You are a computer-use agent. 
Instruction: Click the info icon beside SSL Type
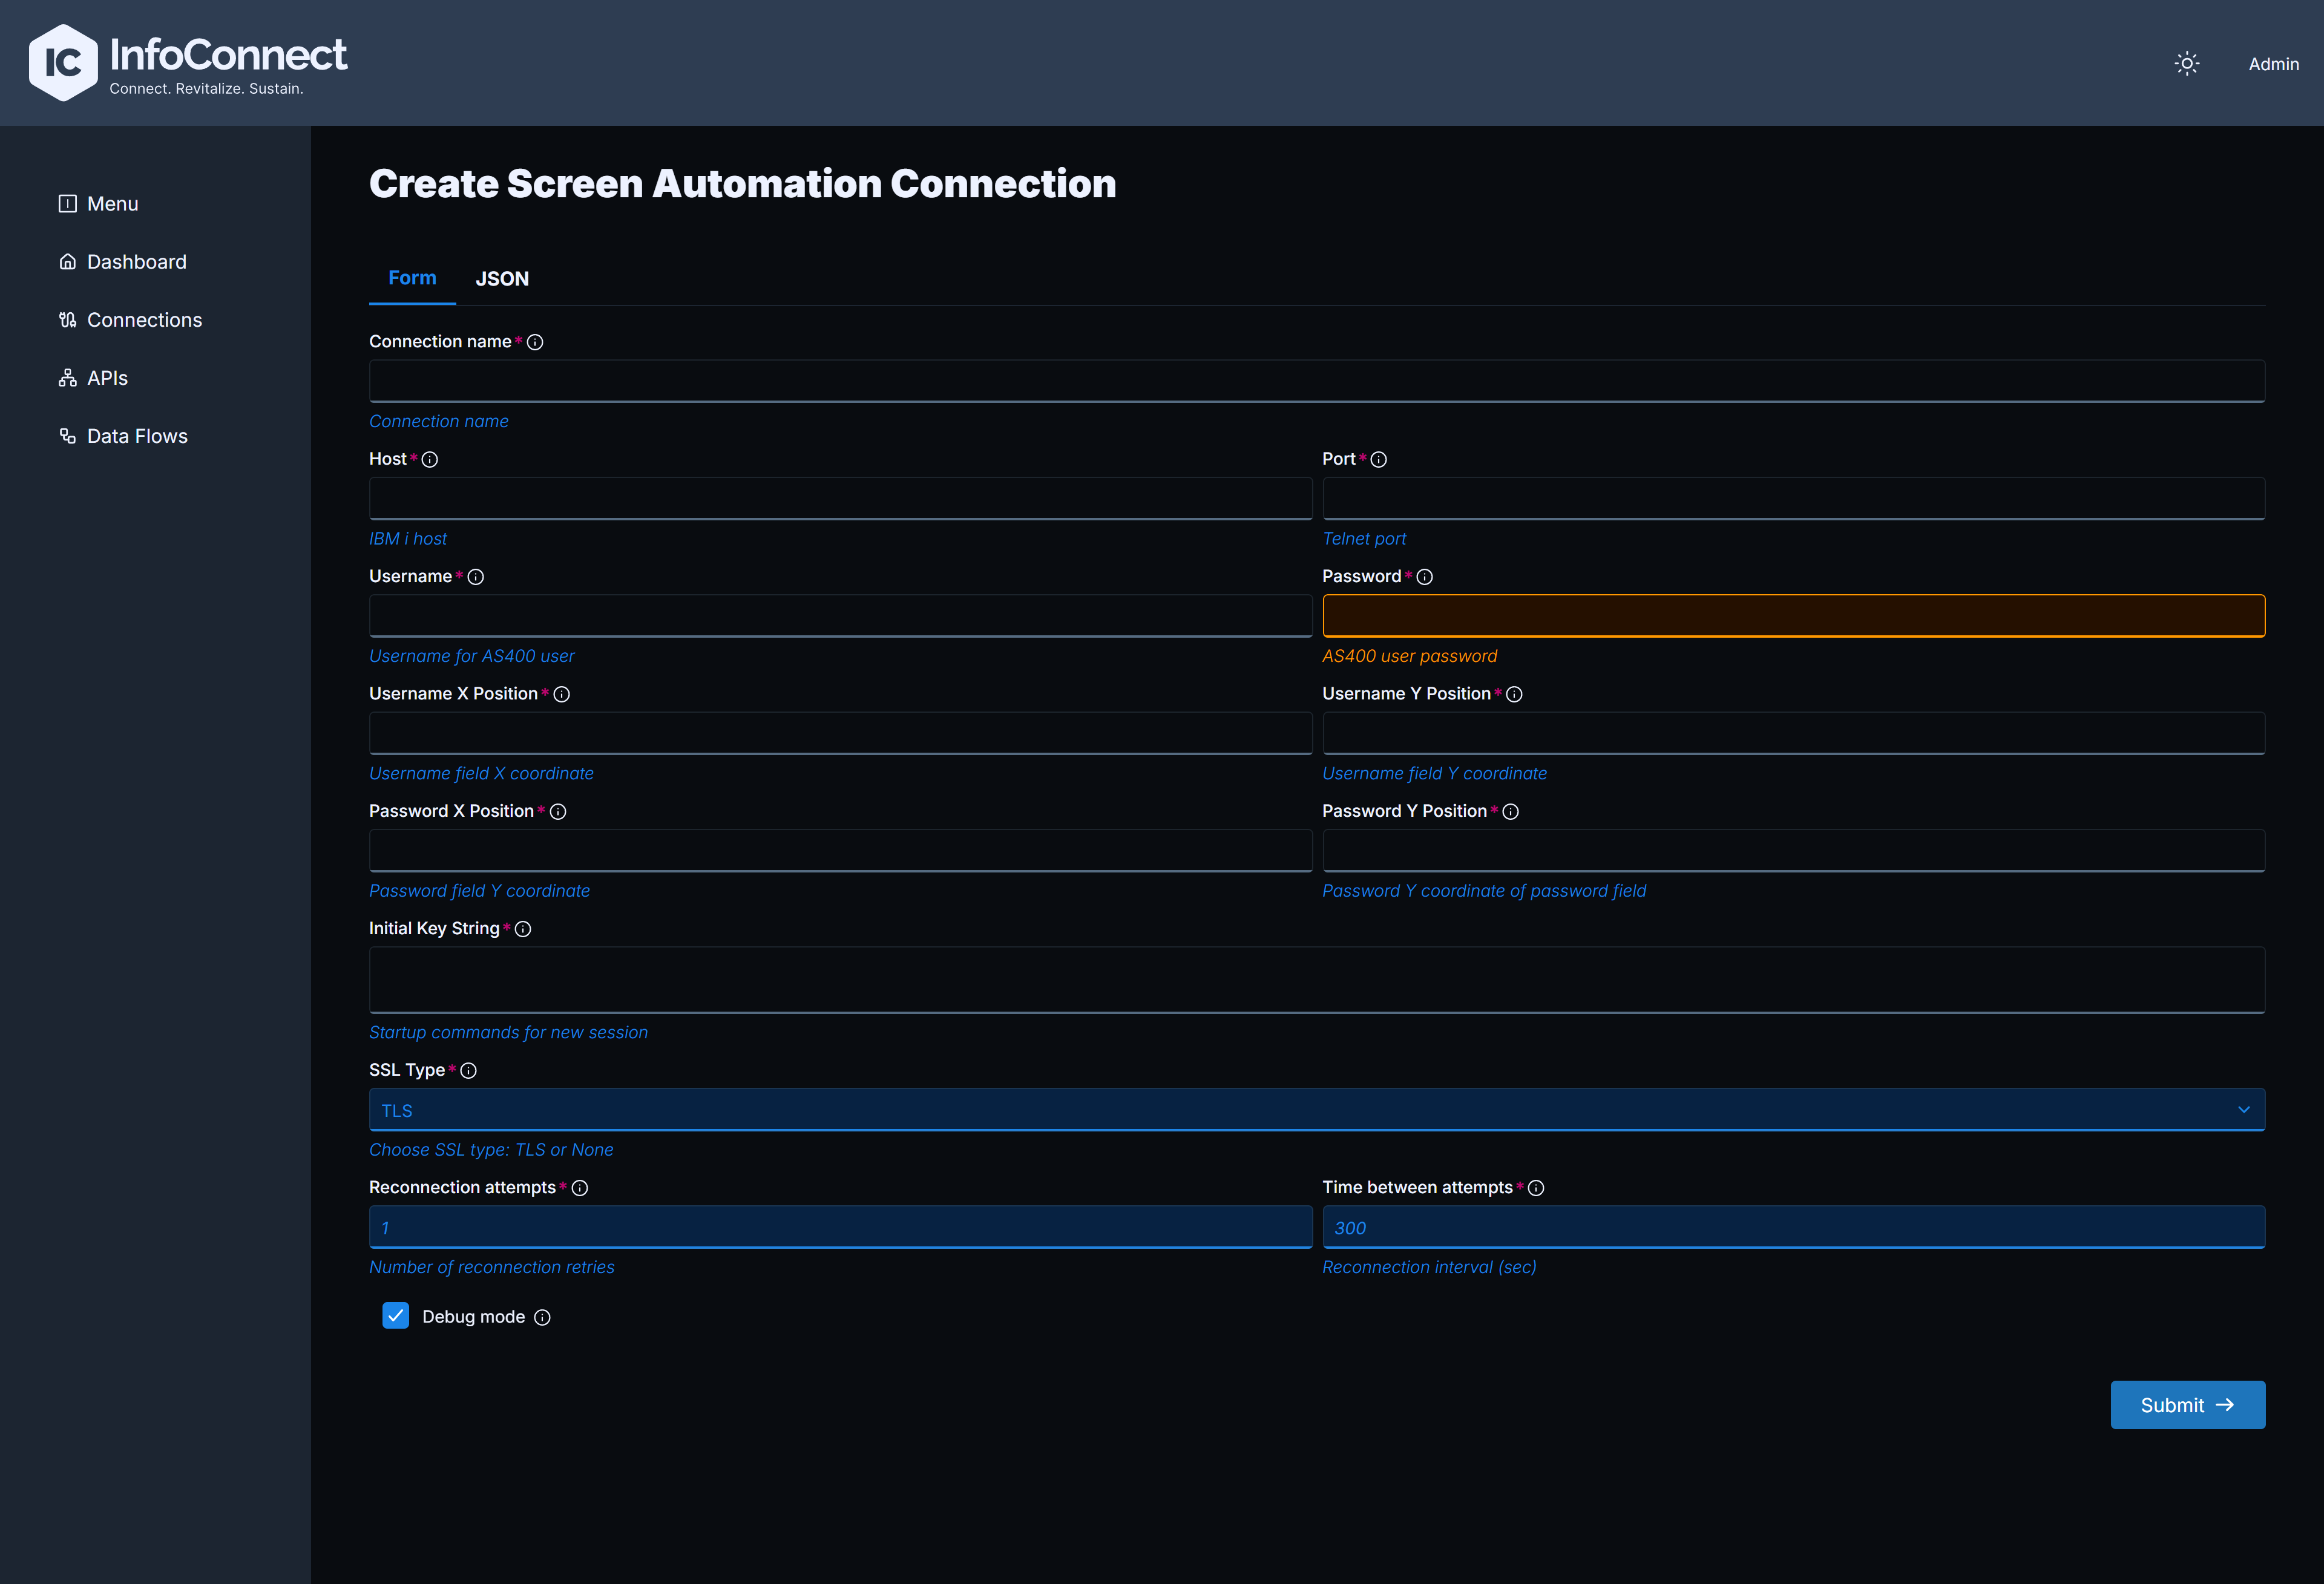click(x=468, y=1070)
